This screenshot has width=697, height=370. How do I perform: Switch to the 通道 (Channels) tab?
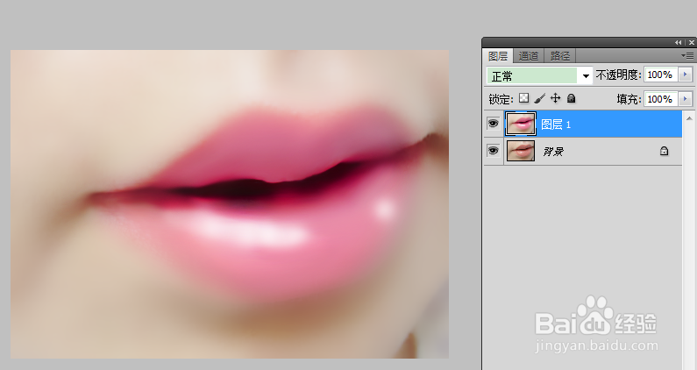tap(528, 56)
